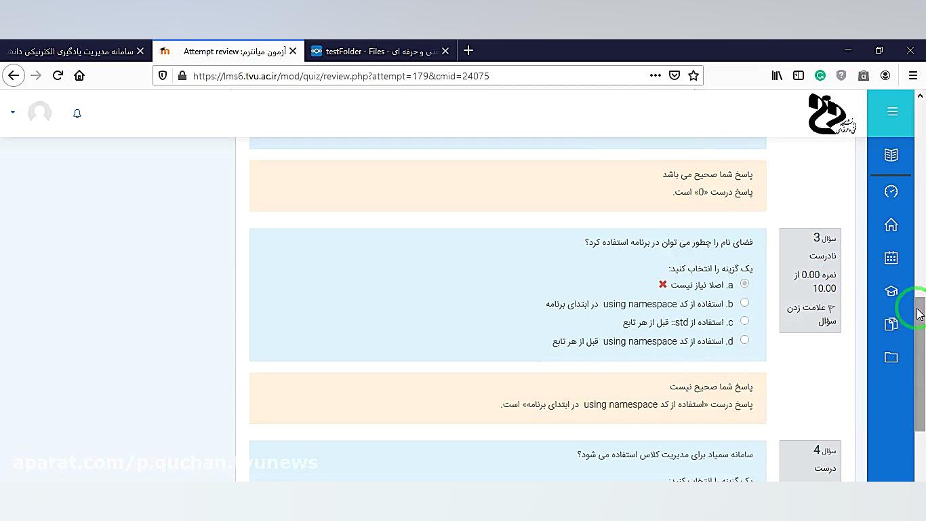Switch to the Attempt review tab
This screenshot has width=926, height=521.
tap(228, 51)
